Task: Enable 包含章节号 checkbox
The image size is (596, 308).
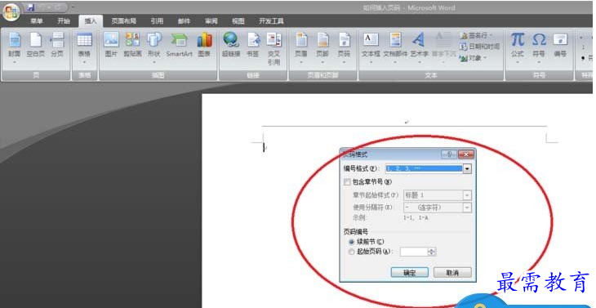Action: click(347, 182)
